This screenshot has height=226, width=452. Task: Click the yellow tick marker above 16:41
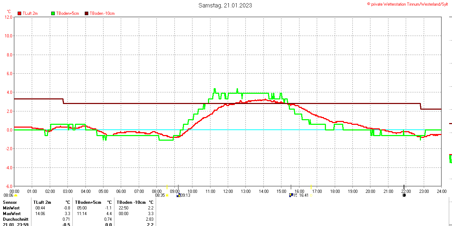tap(311, 187)
